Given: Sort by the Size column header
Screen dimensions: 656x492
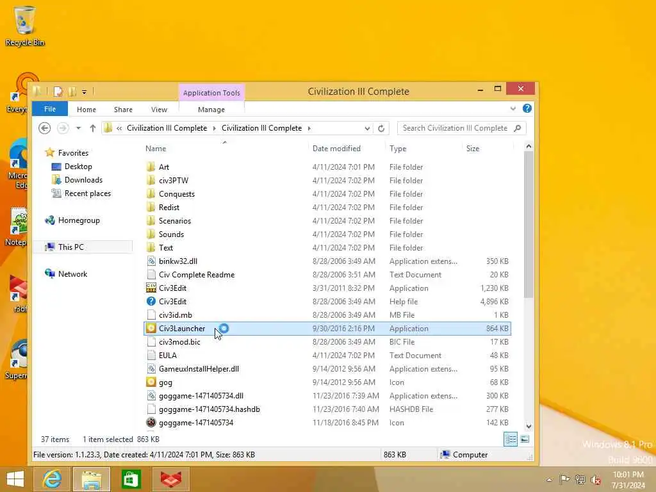Looking at the screenshot, I should [x=488, y=149].
